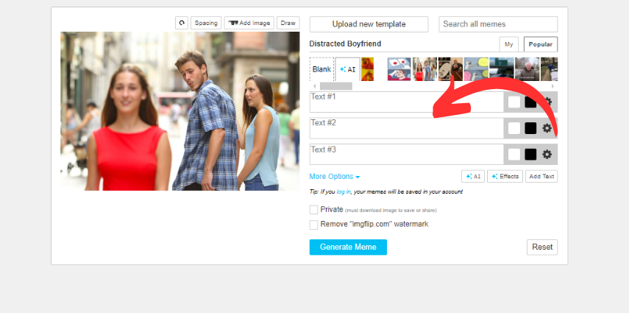Click the template scrollbar left arrow
Image resolution: width=629 pixels, height=313 pixels.
[x=314, y=86]
